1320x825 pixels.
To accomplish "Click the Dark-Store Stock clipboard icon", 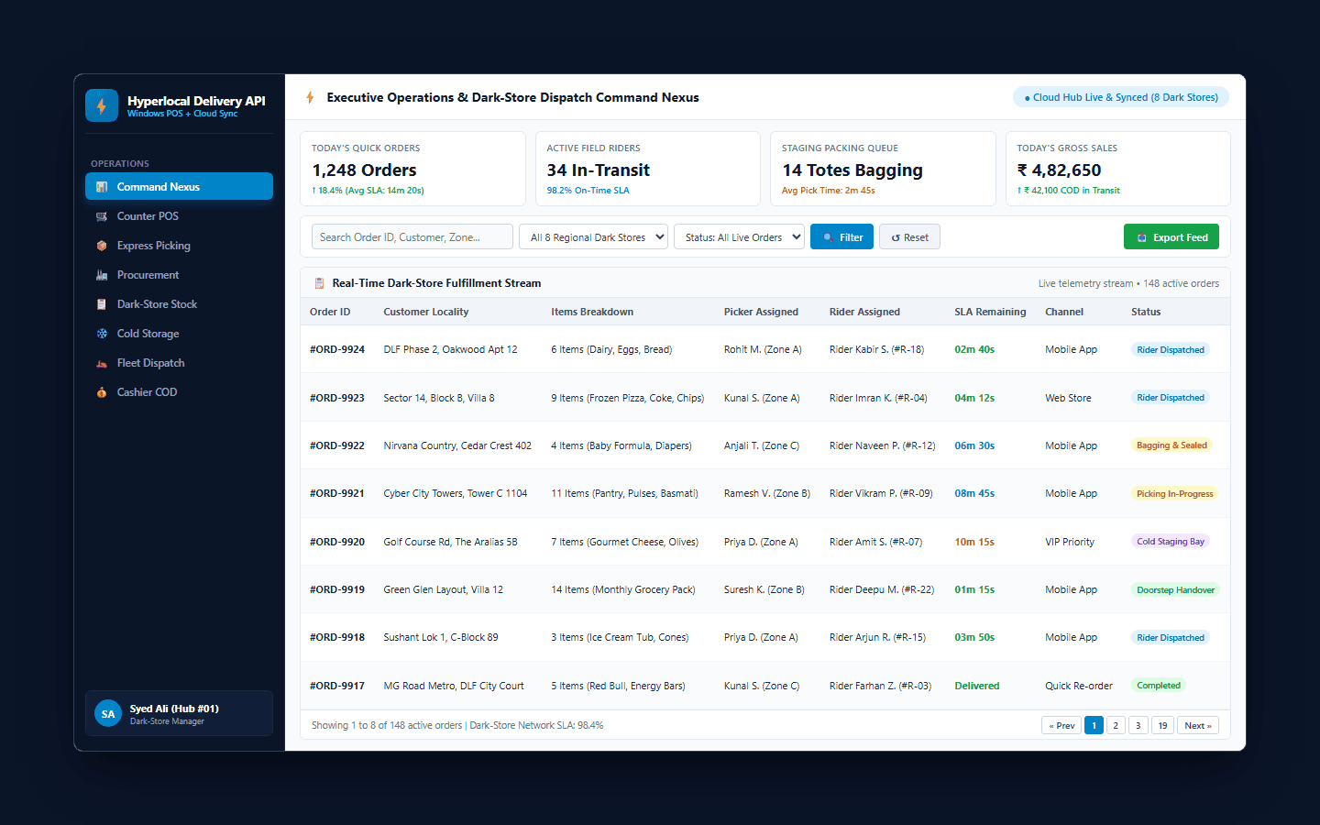I will pos(102,304).
